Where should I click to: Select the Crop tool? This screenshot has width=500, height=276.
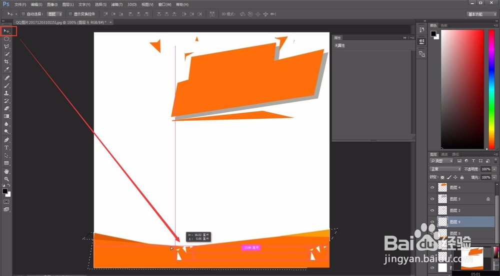(x=6, y=62)
